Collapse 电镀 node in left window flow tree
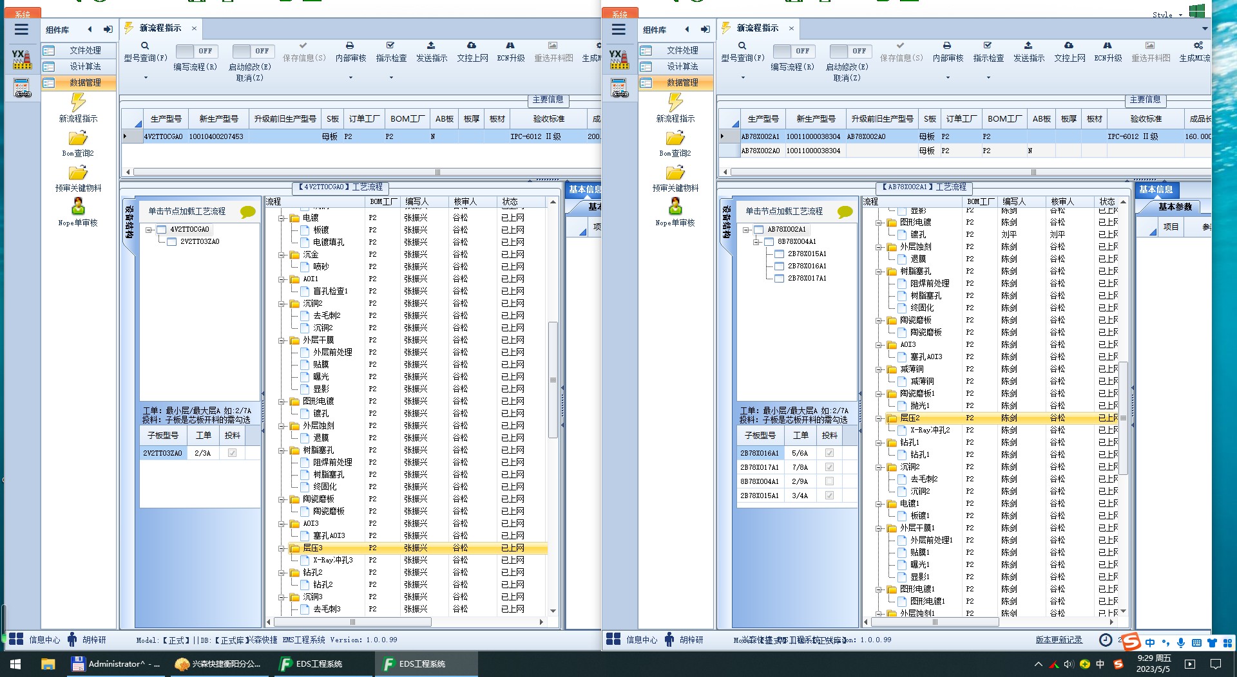1237x677 pixels. coord(282,218)
